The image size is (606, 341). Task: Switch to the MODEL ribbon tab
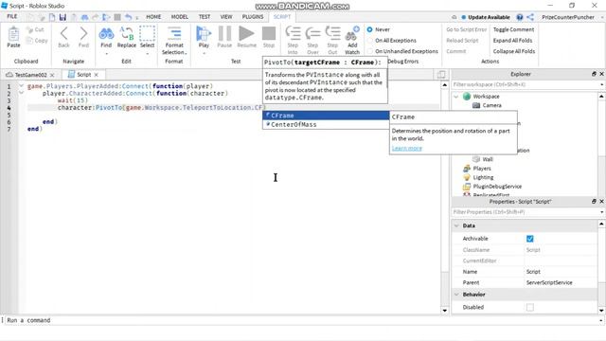coord(180,17)
